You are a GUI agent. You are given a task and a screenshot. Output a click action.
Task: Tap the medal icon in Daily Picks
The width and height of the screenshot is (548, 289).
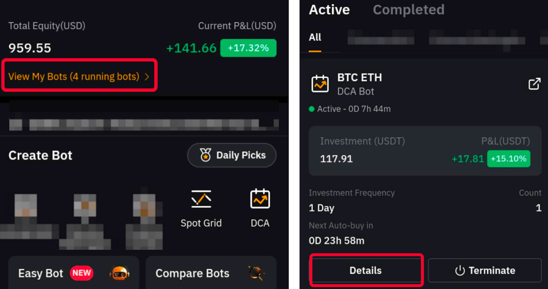point(206,155)
